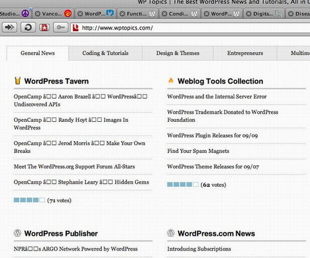Open OpenCamp Jerod Morris Make Your Own Breaks
The height and width of the screenshot is (258, 310).
pos(79,147)
